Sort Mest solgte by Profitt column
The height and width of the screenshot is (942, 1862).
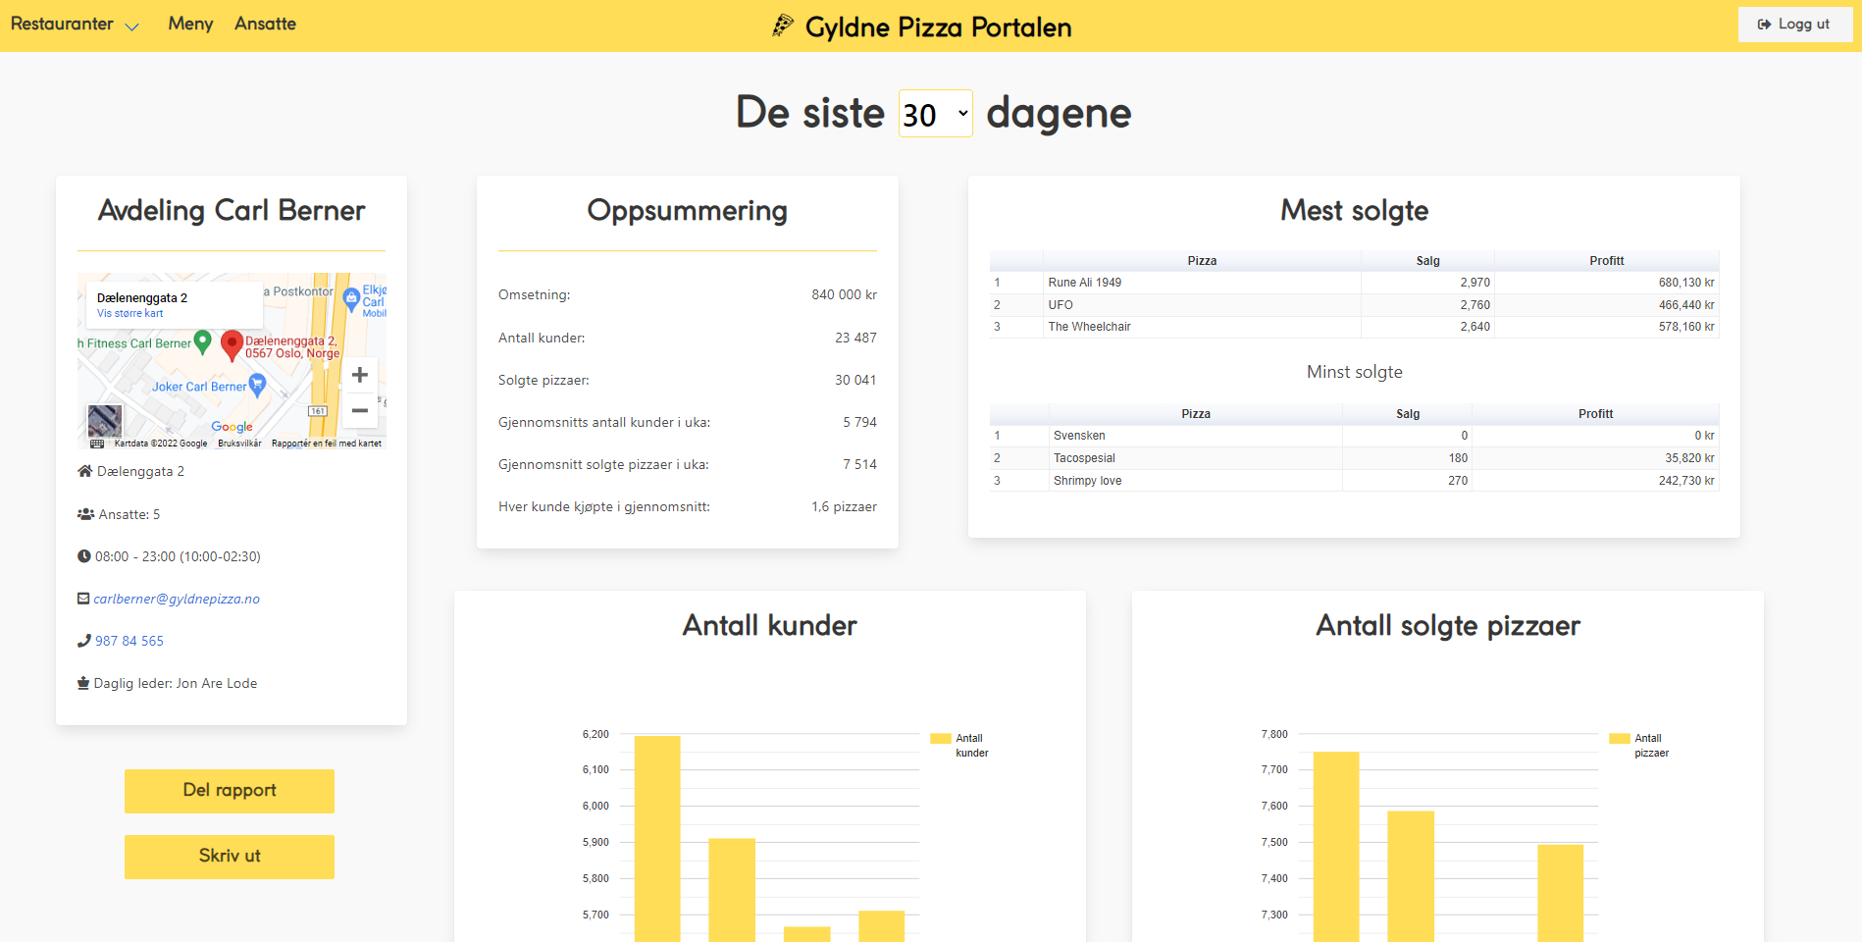(1607, 261)
